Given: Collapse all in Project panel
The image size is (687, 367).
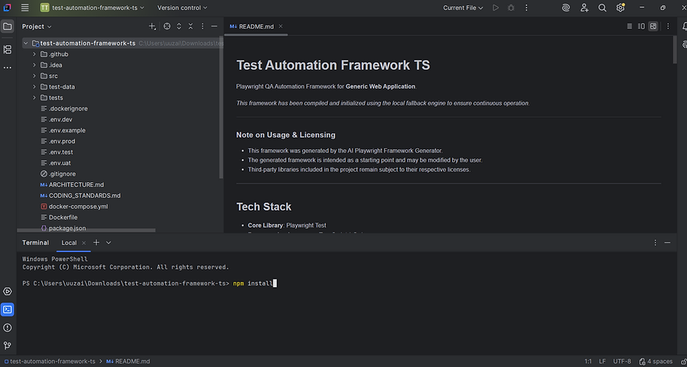Looking at the screenshot, I should [x=191, y=27].
